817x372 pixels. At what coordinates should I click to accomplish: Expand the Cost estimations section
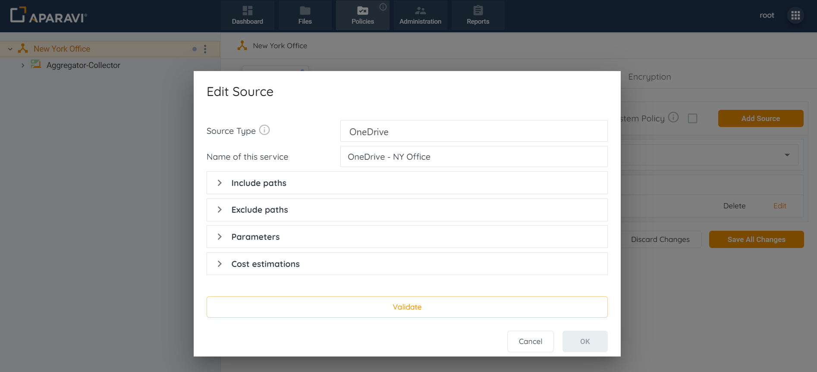click(x=220, y=264)
